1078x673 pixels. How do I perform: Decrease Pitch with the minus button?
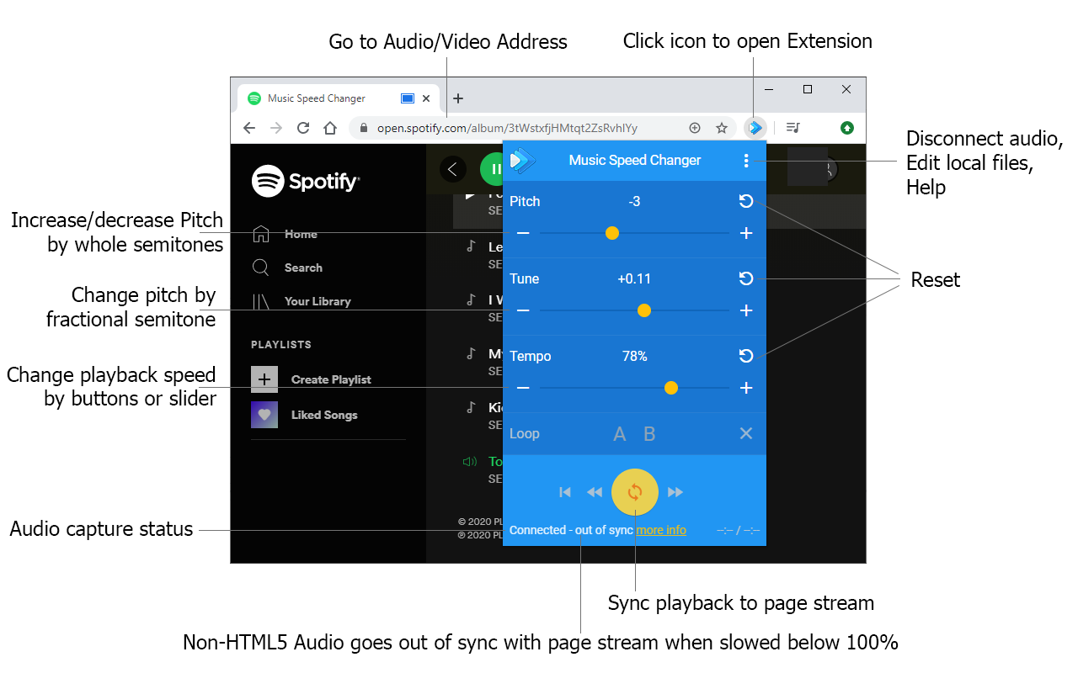point(523,233)
